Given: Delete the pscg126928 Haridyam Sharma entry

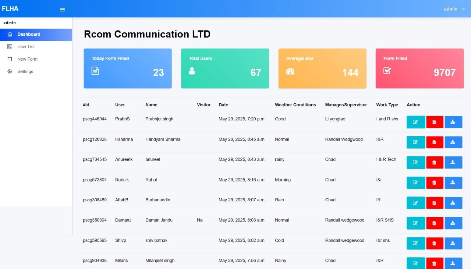Looking at the screenshot, I should (435, 142).
